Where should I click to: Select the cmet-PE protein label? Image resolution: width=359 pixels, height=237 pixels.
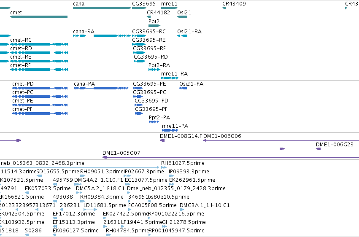click(23, 101)
